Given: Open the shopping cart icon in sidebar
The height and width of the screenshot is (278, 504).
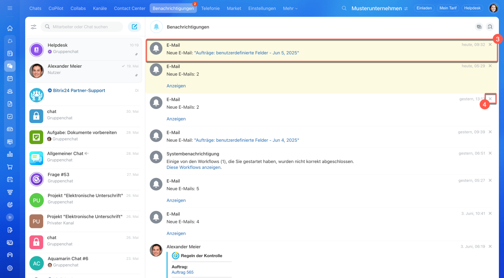Looking at the screenshot, I should [x=10, y=167].
